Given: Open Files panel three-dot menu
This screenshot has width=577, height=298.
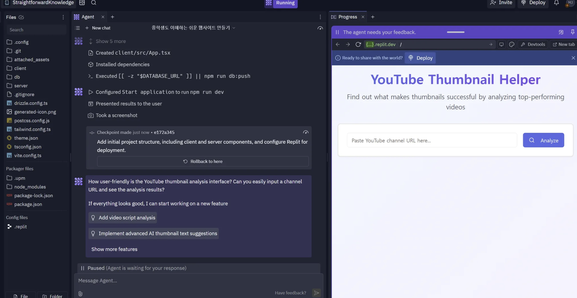Looking at the screenshot, I should click(x=63, y=17).
